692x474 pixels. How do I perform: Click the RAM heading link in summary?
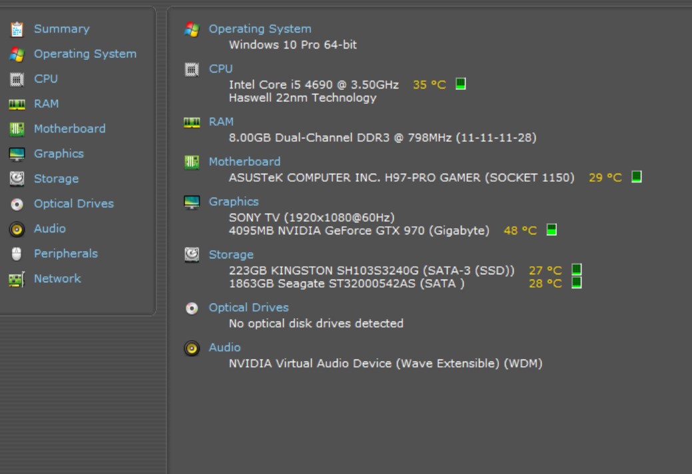coord(221,122)
